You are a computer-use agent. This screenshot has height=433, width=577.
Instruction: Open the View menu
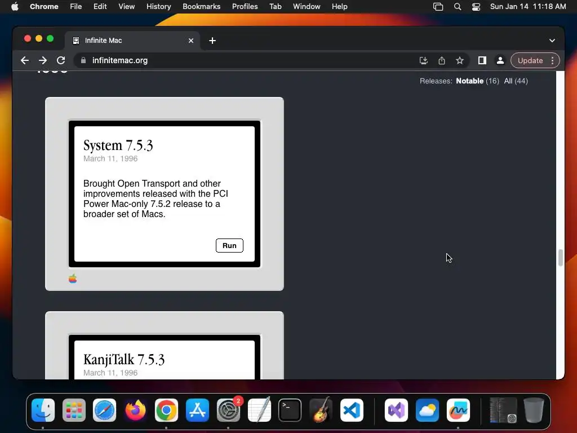point(126,7)
